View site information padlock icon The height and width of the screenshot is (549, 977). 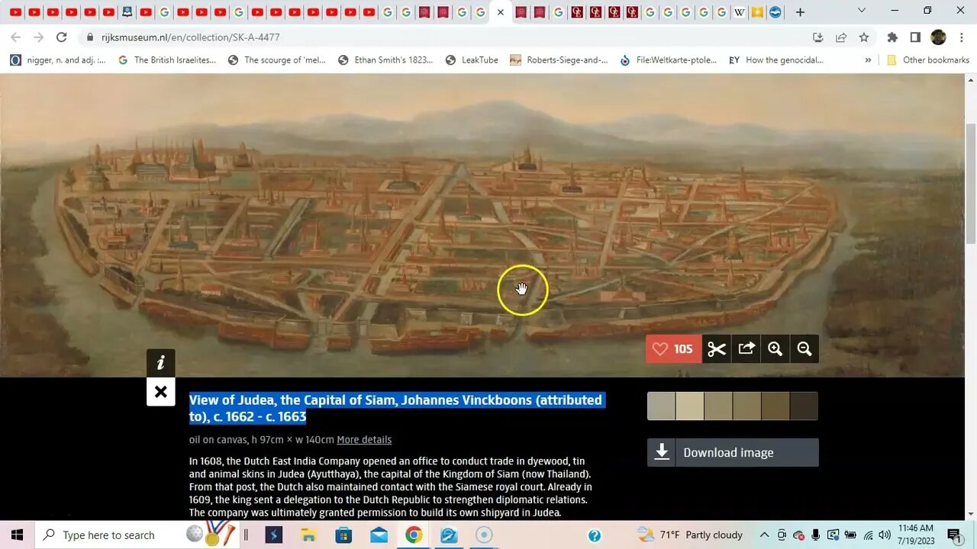[90, 37]
